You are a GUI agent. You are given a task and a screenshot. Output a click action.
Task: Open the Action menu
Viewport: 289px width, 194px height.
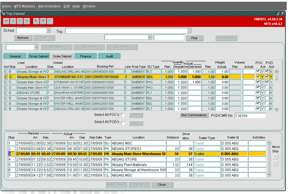(6, 6)
